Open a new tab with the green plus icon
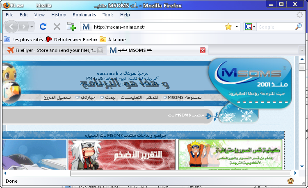 (x=71, y=27)
